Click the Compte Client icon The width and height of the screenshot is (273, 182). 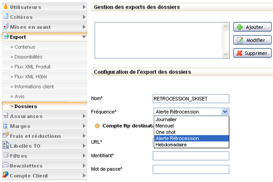(6, 175)
